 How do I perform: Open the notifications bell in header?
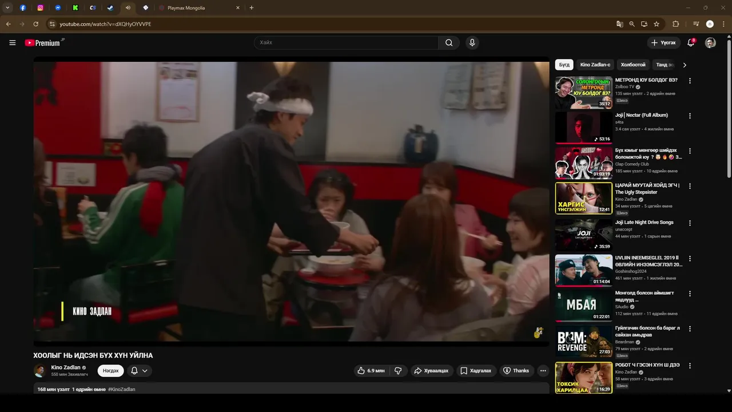click(691, 43)
